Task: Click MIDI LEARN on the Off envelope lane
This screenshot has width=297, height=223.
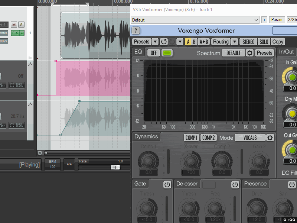Action: pyautogui.click(x=16, y=85)
